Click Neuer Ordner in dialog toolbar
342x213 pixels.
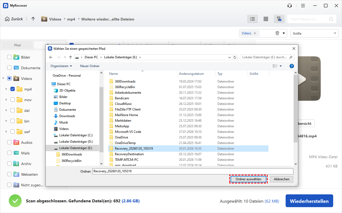90,66
